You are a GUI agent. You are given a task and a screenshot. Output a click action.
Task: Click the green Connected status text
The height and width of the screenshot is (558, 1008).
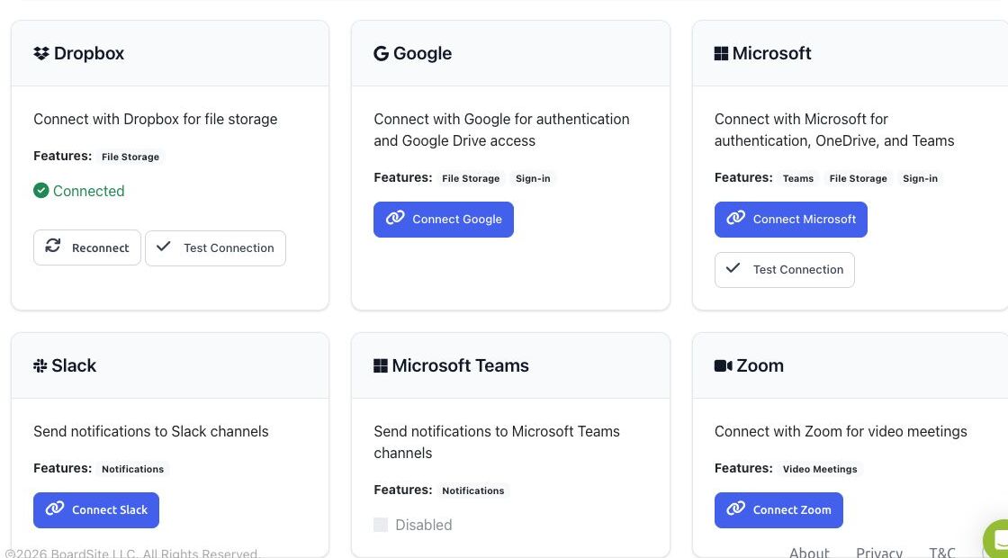pos(89,191)
